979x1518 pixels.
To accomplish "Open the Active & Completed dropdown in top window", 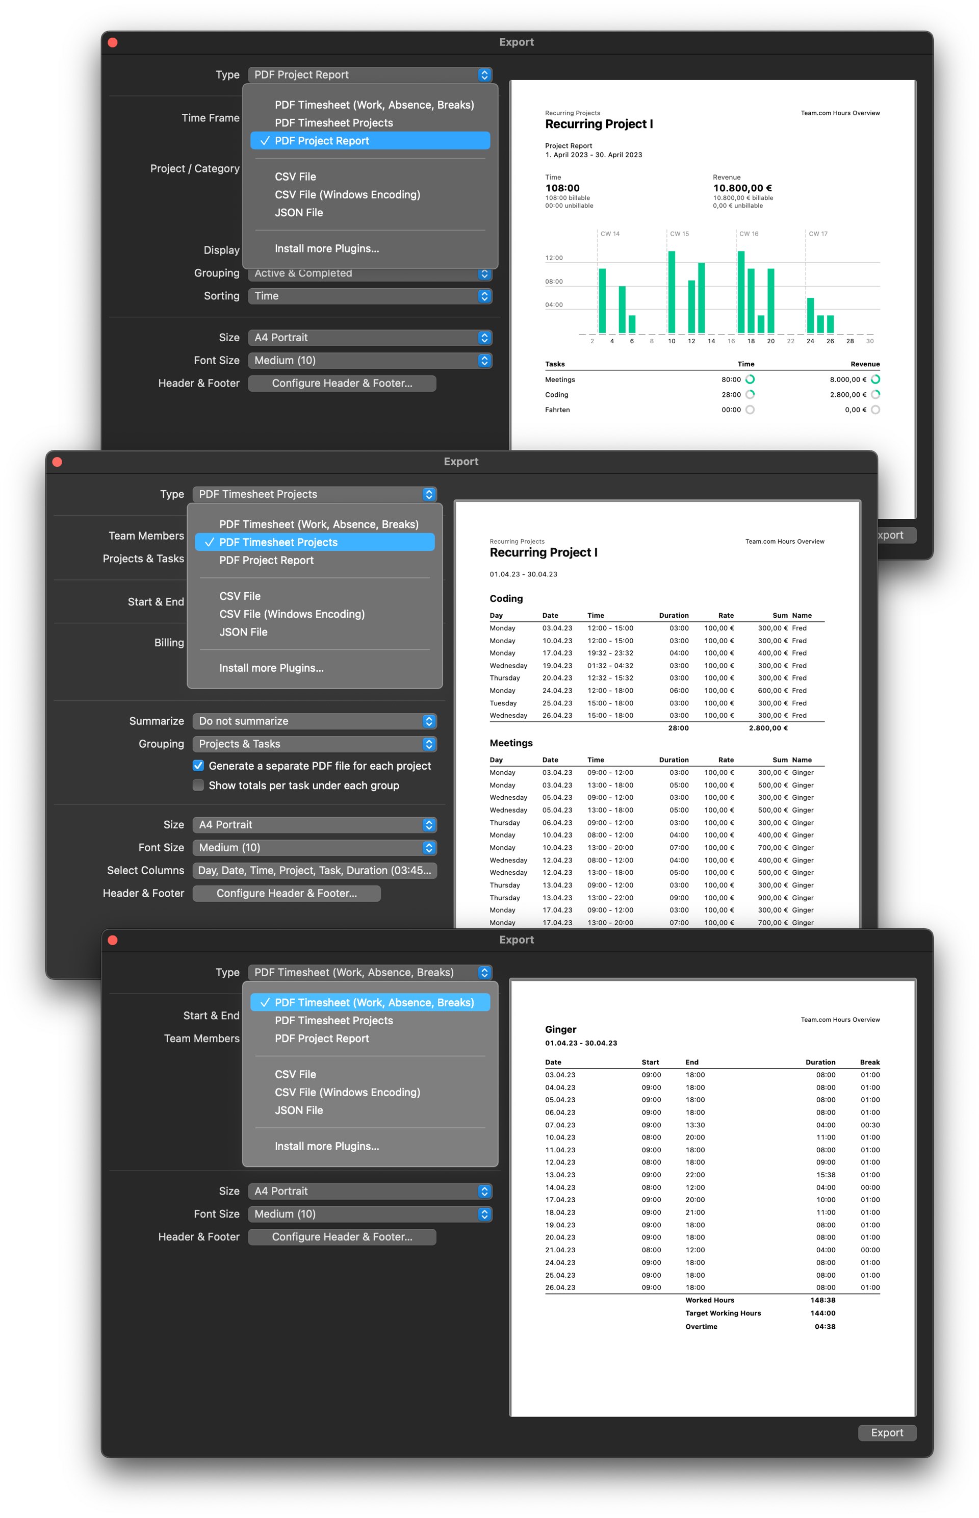I will click(370, 274).
